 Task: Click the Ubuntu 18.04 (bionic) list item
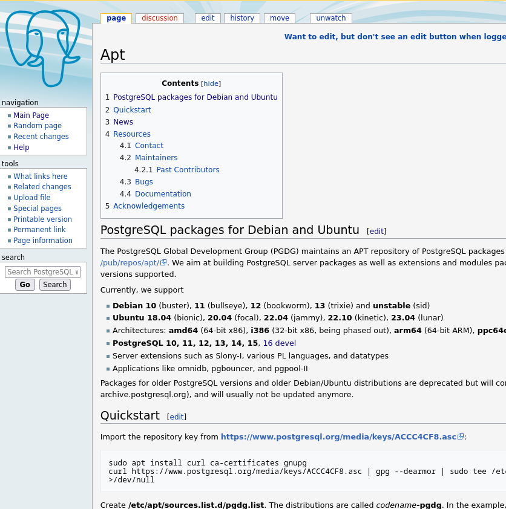(278, 318)
